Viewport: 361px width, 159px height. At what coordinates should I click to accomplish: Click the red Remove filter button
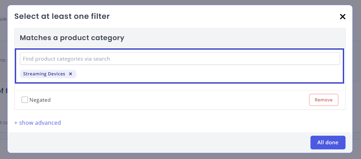tap(324, 100)
